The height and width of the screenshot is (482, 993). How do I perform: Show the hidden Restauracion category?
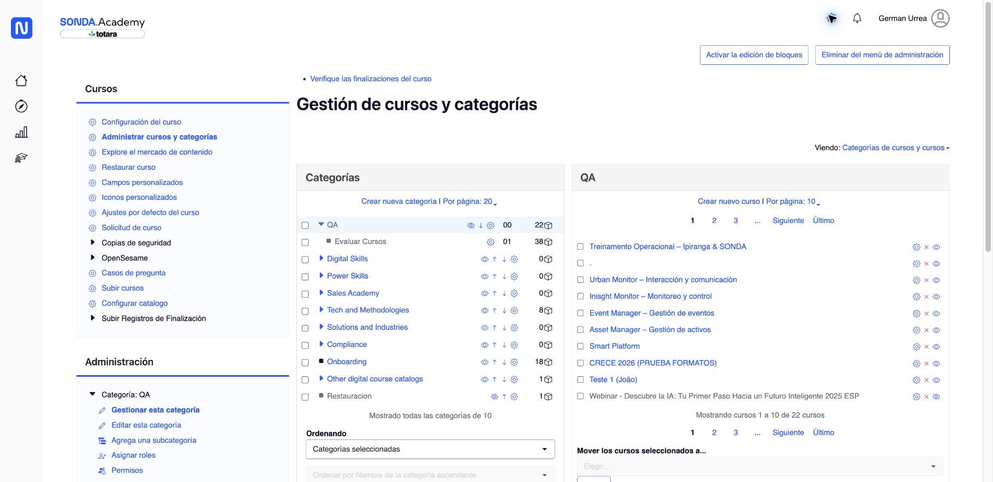(495, 397)
